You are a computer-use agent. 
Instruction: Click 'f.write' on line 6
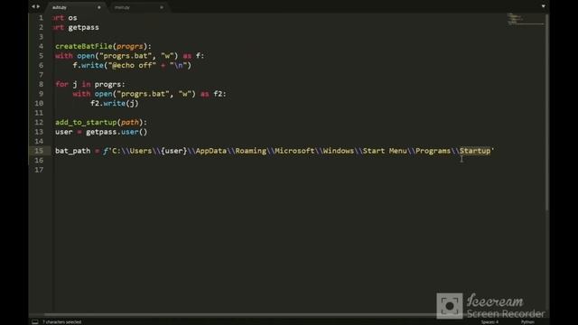point(89,66)
